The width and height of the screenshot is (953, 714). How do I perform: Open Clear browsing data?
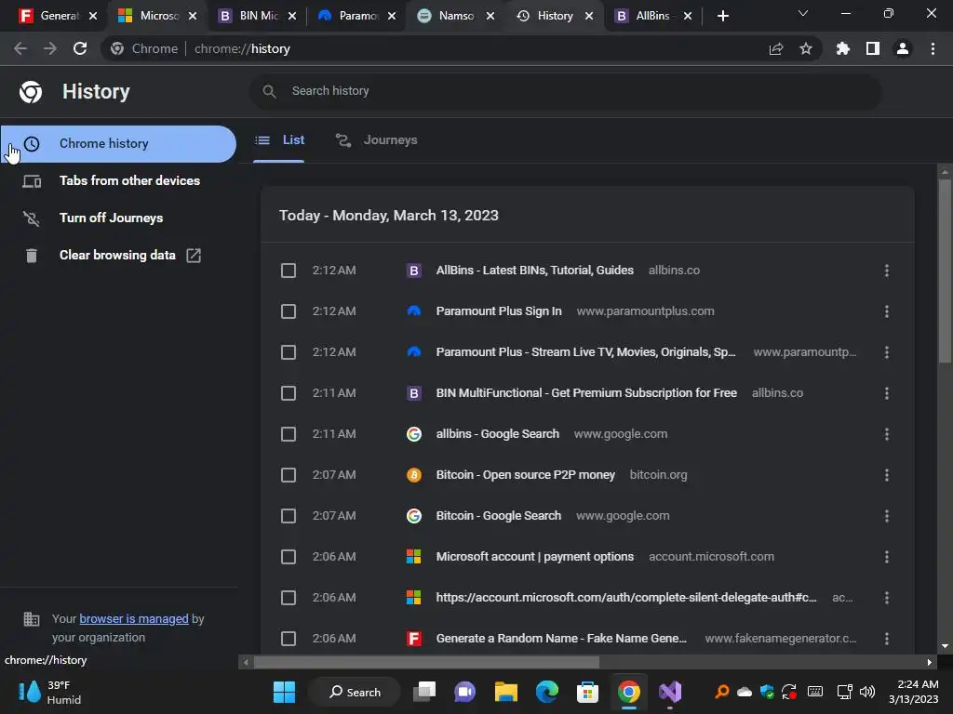(118, 256)
